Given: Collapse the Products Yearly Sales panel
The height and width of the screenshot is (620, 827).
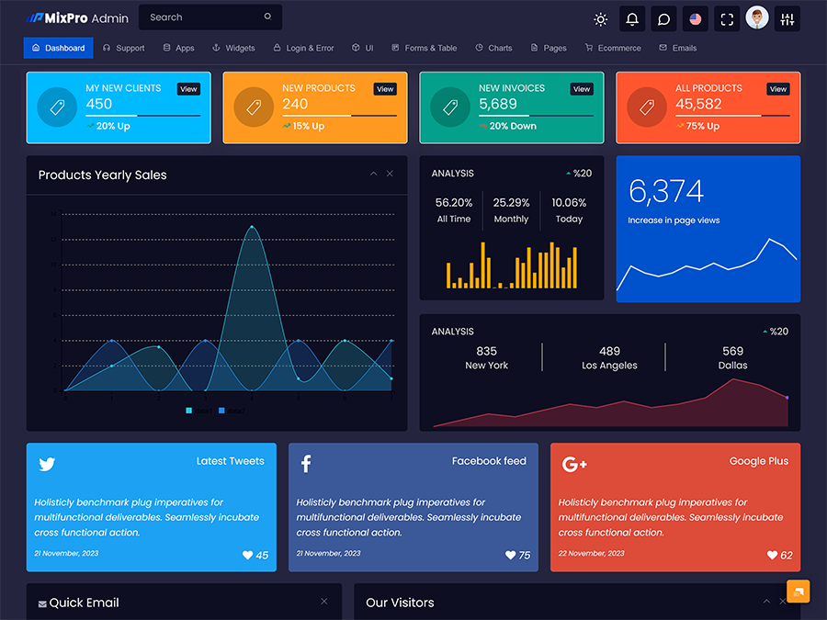Looking at the screenshot, I should 373,174.
